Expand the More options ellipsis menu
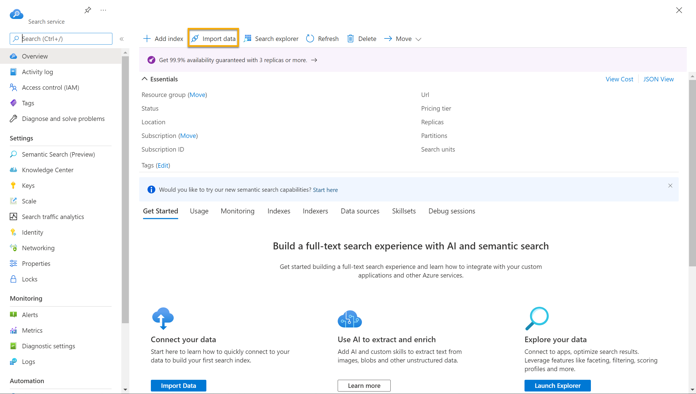This screenshot has height=394, width=696. (x=103, y=10)
